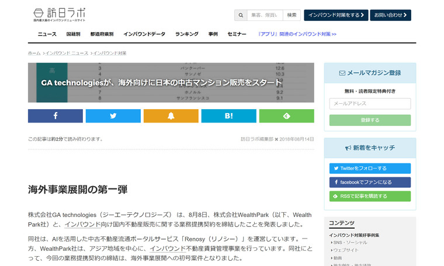Viewport: 444px width, 266px height.
Task: Click the green Feedly share button
Action: (x=286, y=116)
